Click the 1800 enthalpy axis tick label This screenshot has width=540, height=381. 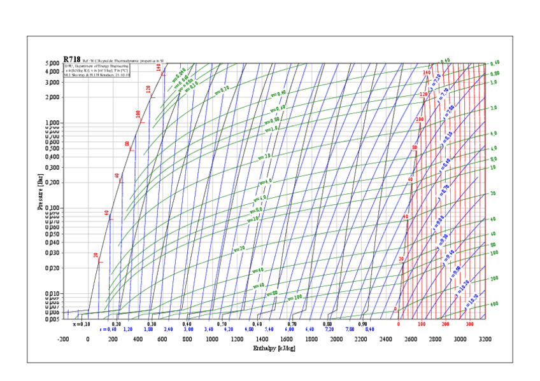(x=311, y=340)
